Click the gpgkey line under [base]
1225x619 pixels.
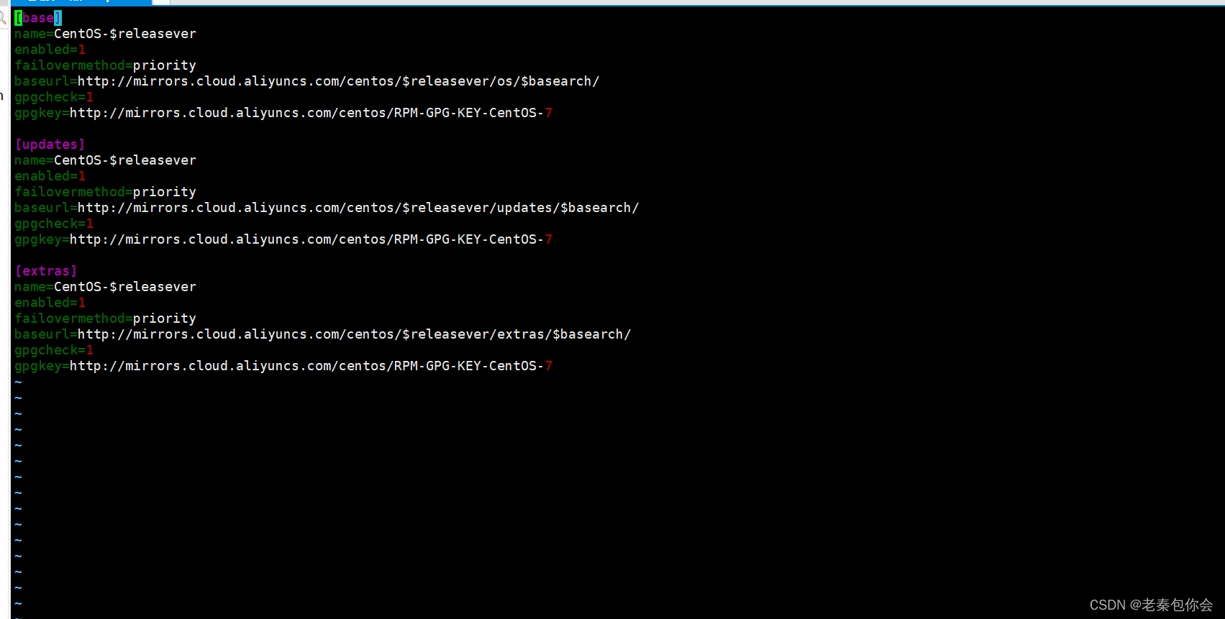[x=283, y=113]
